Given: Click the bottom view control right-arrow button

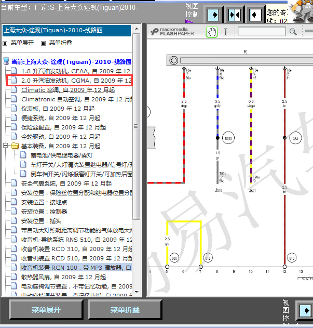Looking at the screenshot, I should [306, 310].
